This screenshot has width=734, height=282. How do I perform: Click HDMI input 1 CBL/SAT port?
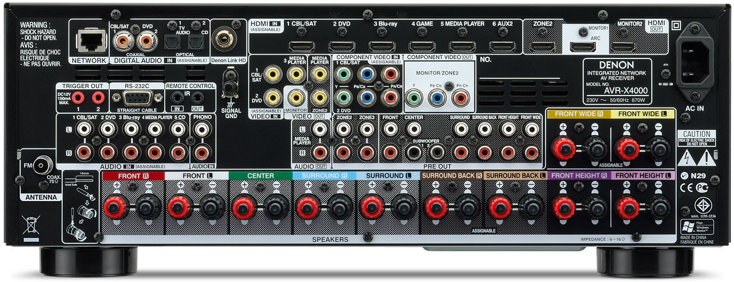302,46
